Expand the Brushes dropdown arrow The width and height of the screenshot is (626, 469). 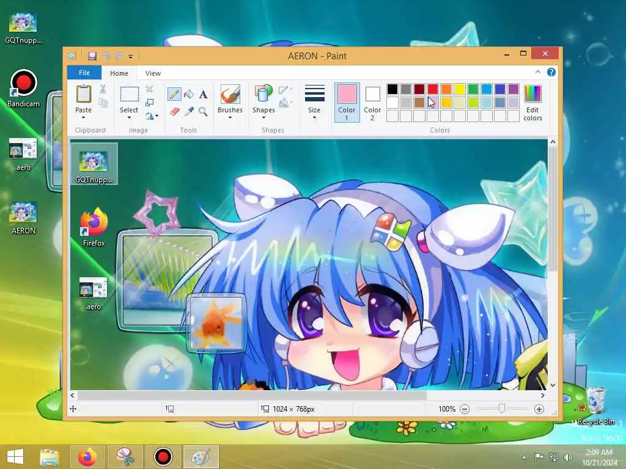point(230,118)
